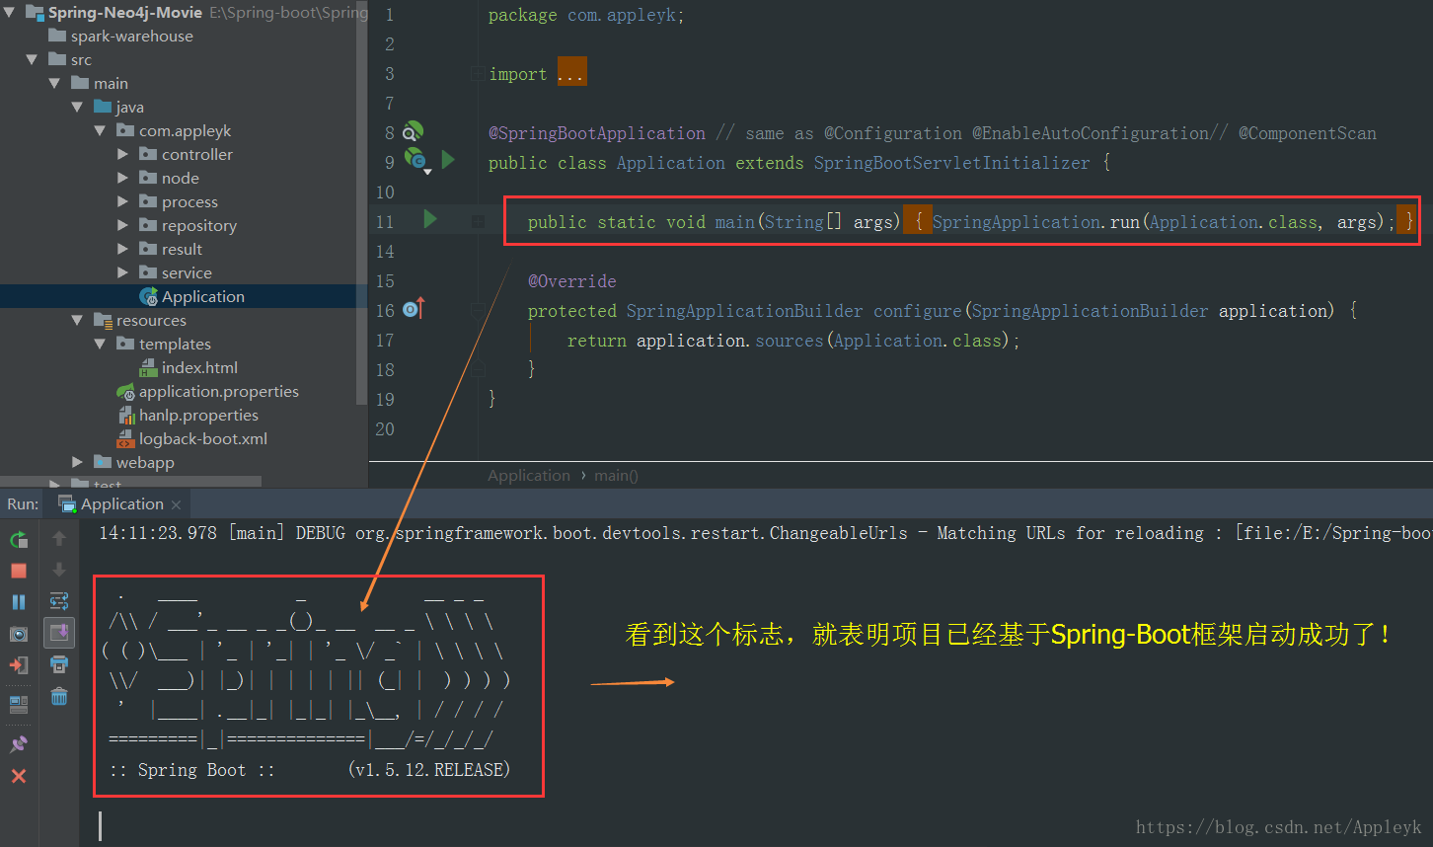Rerun the Application with the green rerun icon

[x=19, y=540]
